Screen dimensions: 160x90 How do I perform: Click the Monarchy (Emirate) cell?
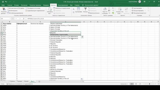(x=65, y=69)
